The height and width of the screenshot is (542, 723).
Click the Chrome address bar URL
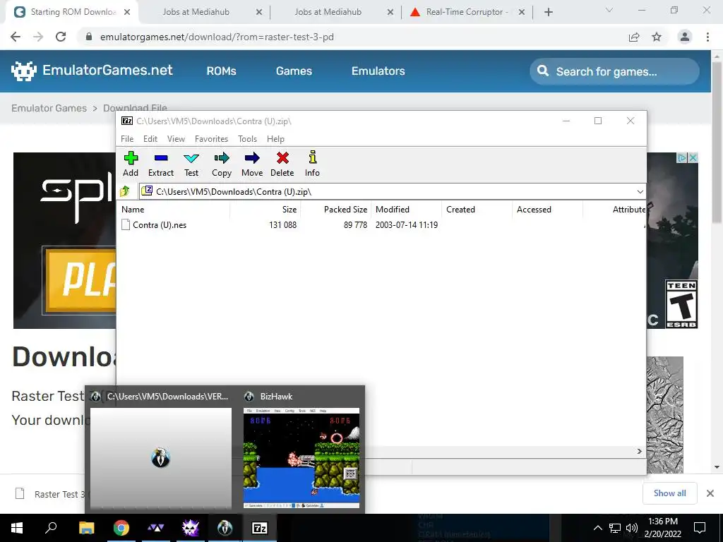click(217, 37)
